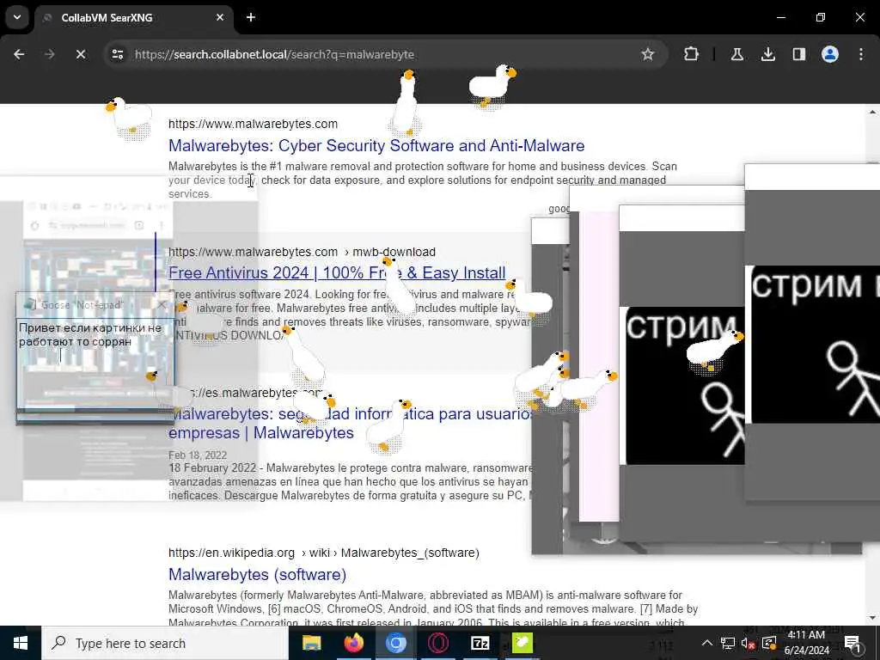Open Malwarebytes Cyber Security Software result

tap(376, 145)
